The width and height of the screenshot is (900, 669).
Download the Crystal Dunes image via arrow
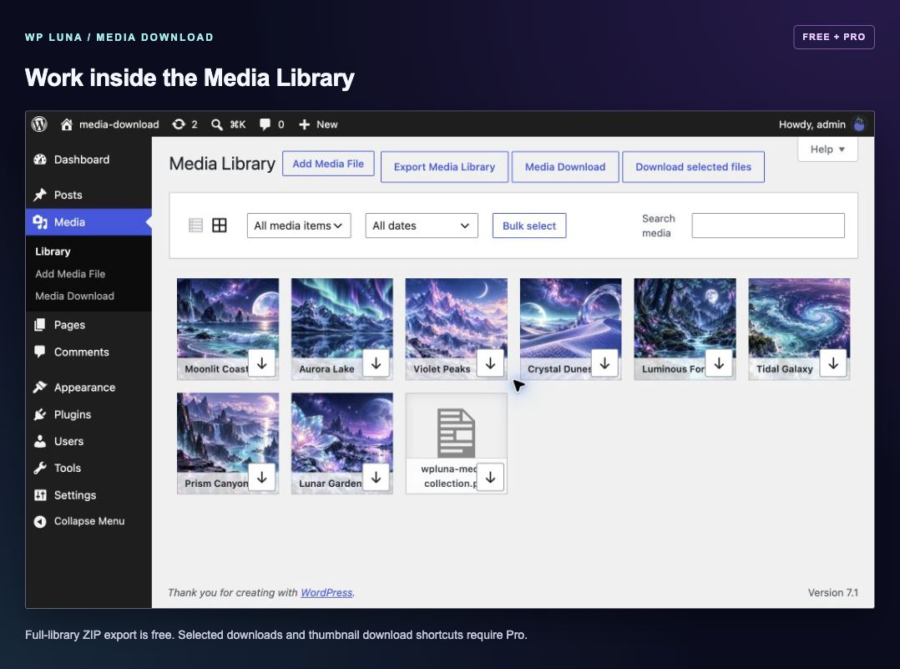point(604,363)
